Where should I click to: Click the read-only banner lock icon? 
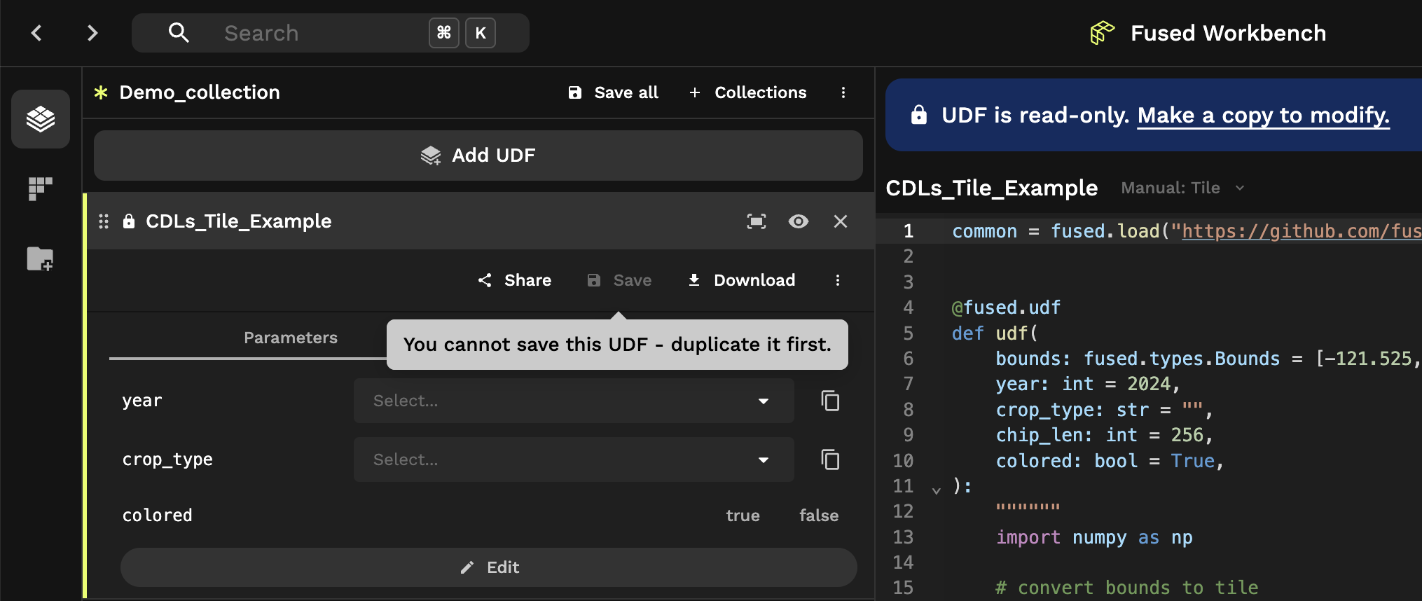point(918,115)
